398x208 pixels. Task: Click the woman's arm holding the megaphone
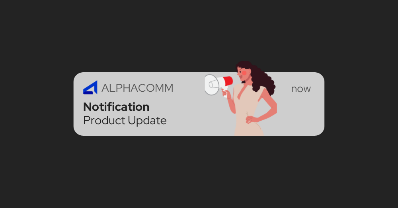point(231,104)
